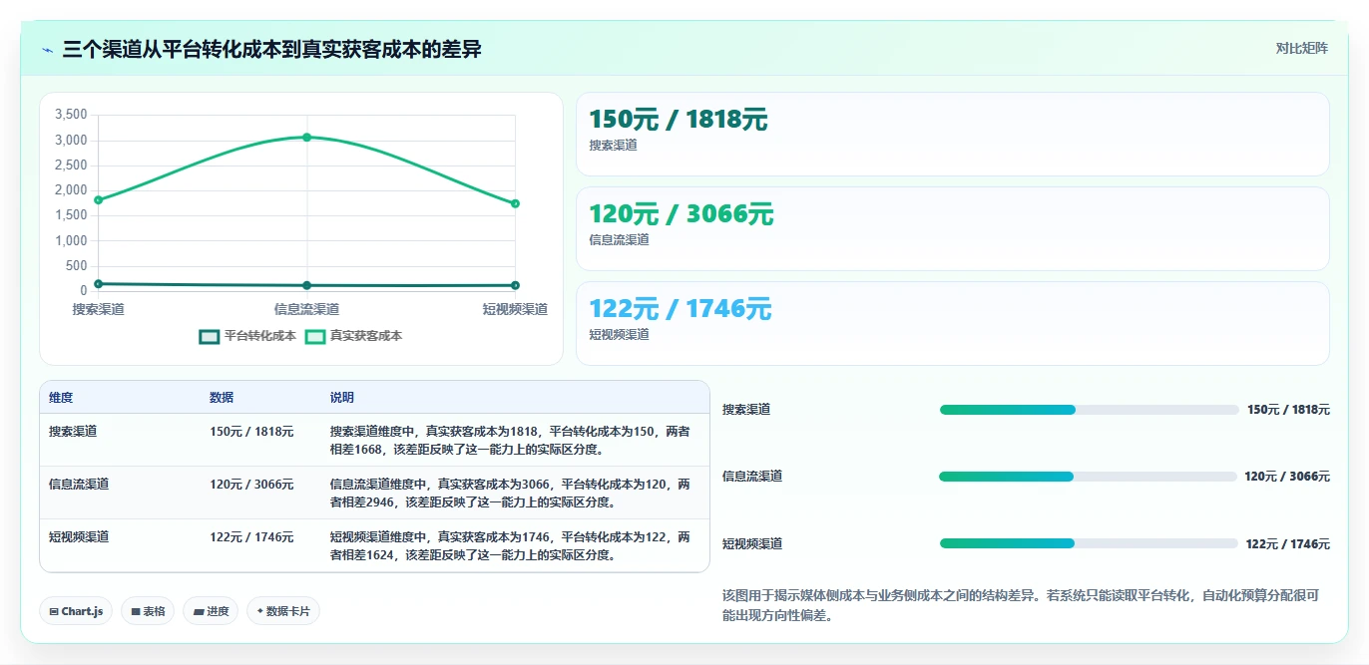Click the explanation mentioning 相差1624
Image resolution: width=1369 pixels, height=665 pixels.
[510, 546]
